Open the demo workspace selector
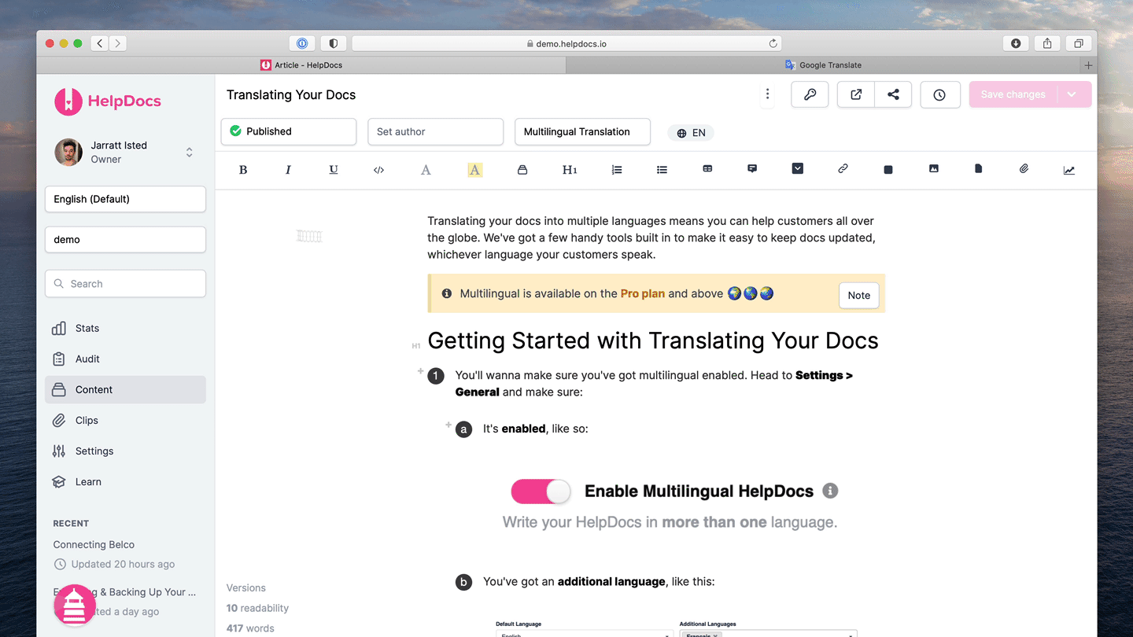 coord(125,239)
